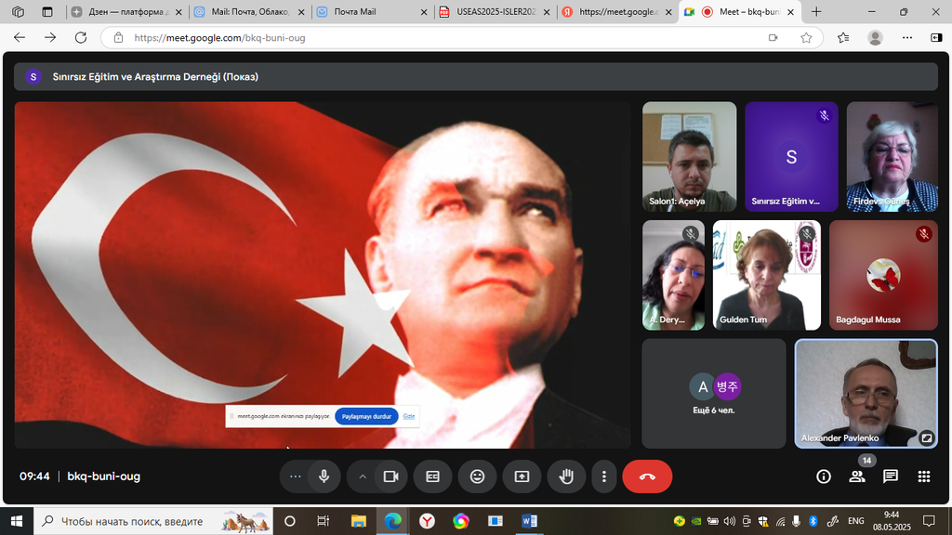Screen dimensions: 952x535
Task: Show the participants list panel
Action: click(856, 476)
